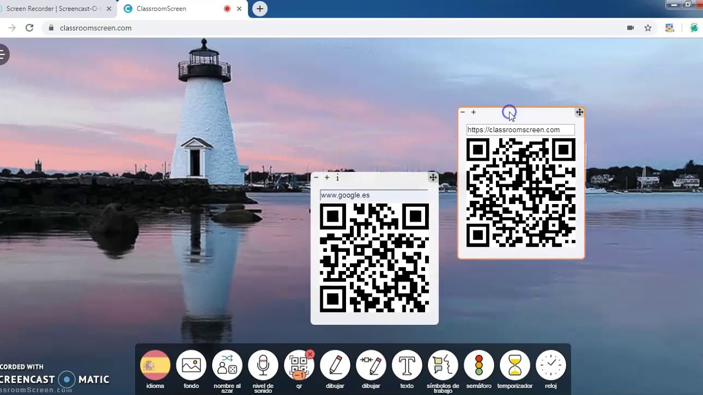The height and width of the screenshot is (395, 703).
Task: Open the colorful extension icon beside the bookmark star
Action: pyautogui.click(x=669, y=28)
